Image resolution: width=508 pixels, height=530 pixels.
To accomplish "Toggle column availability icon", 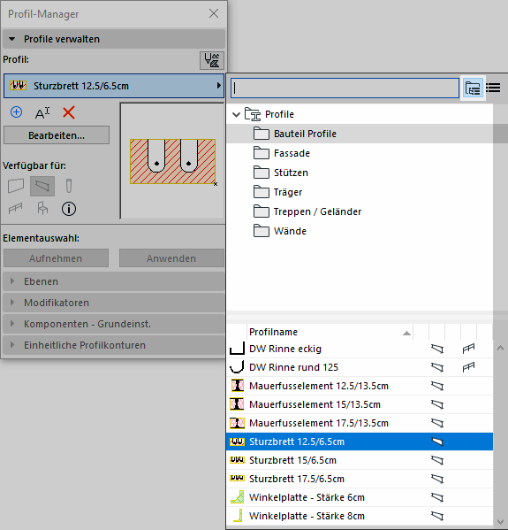I will tap(69, 186).
